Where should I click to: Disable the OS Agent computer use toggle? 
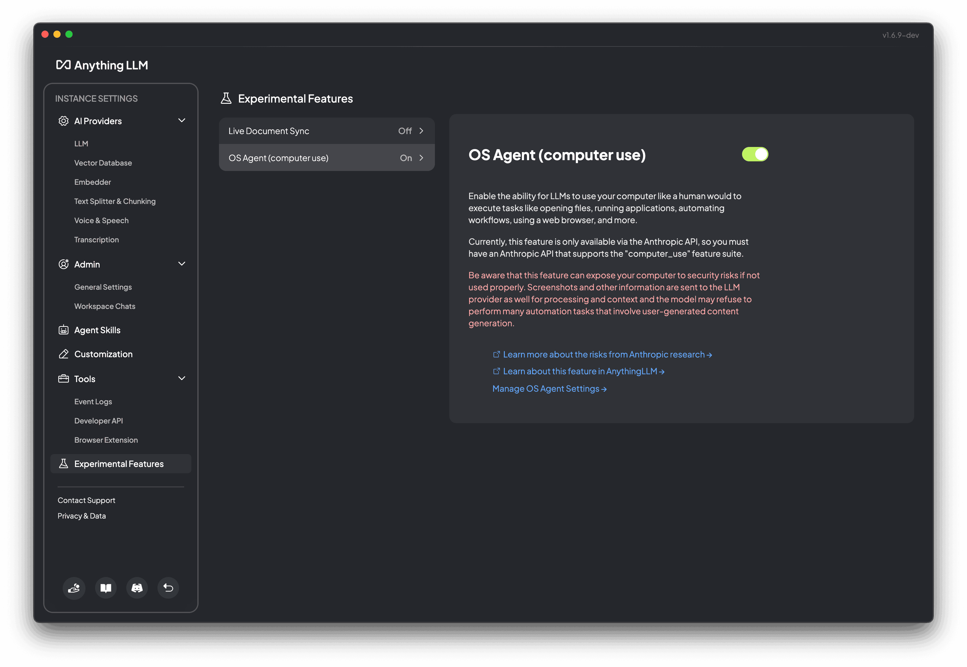[755, 154]
